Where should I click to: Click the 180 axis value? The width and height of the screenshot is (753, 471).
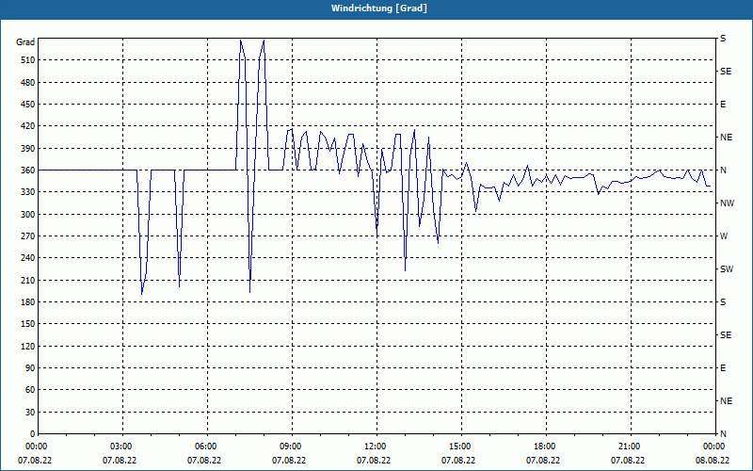(28, 302)
